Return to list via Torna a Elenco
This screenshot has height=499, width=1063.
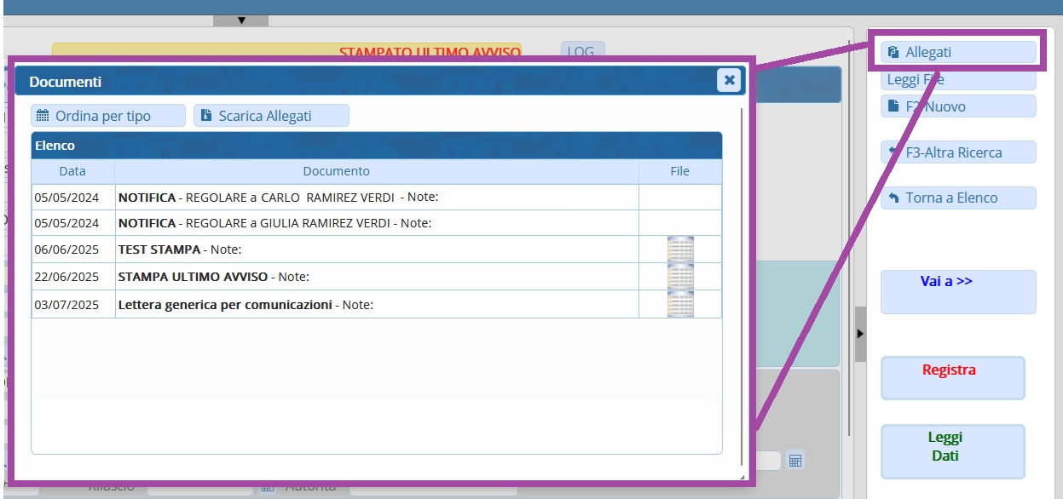[958, 198]
